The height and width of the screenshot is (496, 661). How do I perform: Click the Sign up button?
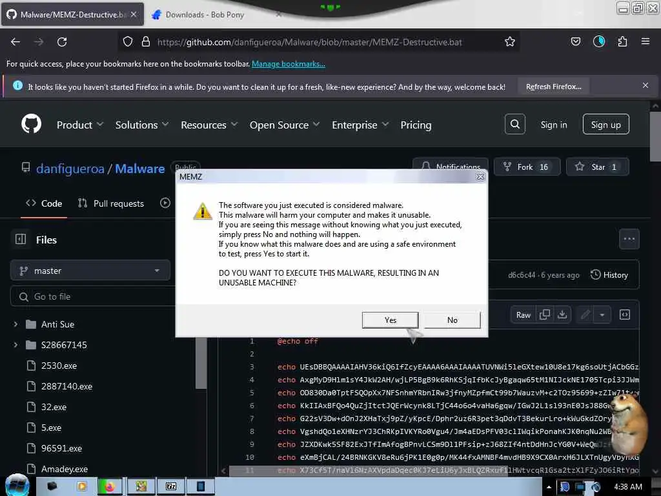click(605, 125)
